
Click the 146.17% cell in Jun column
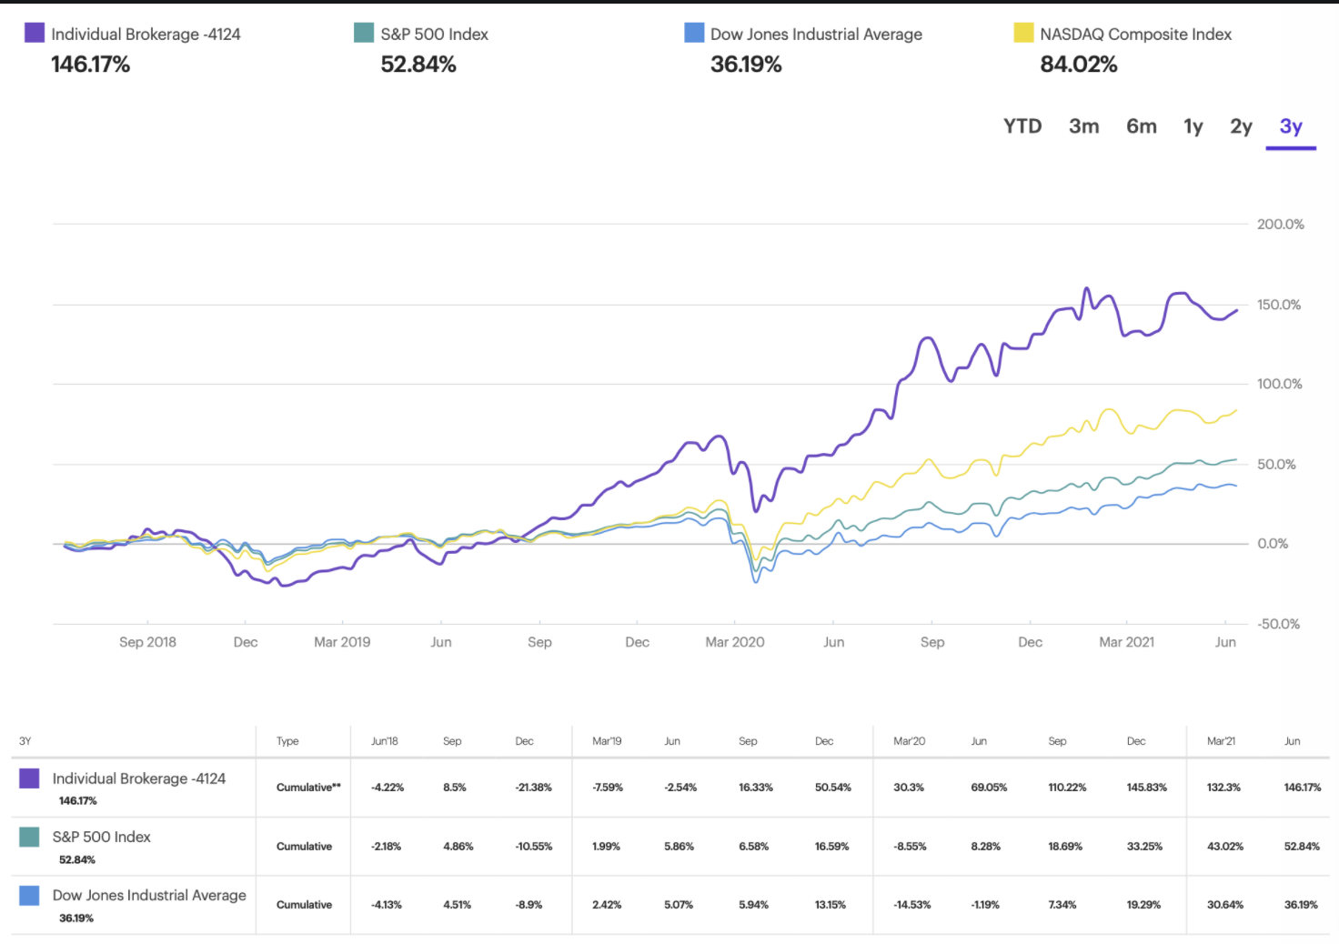1302,788
